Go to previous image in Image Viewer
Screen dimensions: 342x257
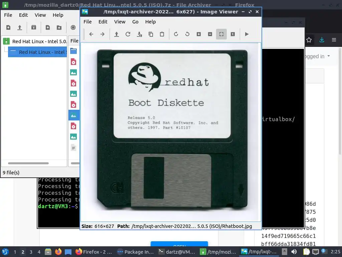coord(91,34)
